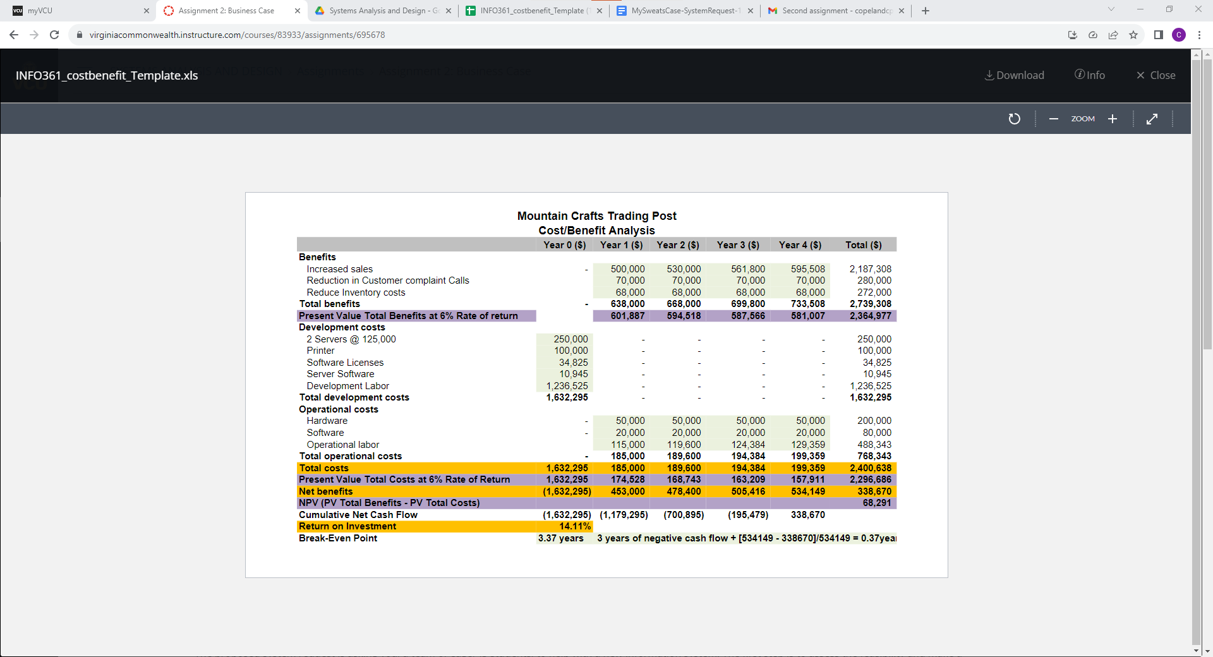This screenshot has height=657, width=1213.
Task: Switch to the Second assignment Gmail tab
Action: (x=828, y=10)
